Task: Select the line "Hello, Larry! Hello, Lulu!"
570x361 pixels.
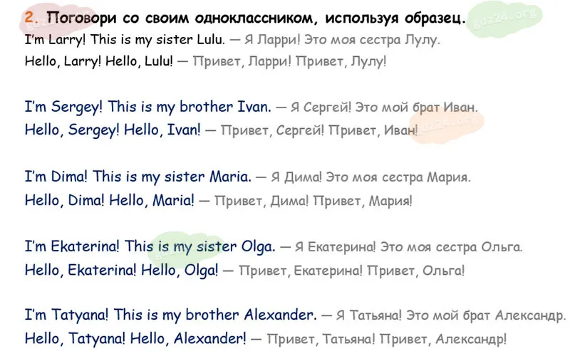Action: (98, 61)
